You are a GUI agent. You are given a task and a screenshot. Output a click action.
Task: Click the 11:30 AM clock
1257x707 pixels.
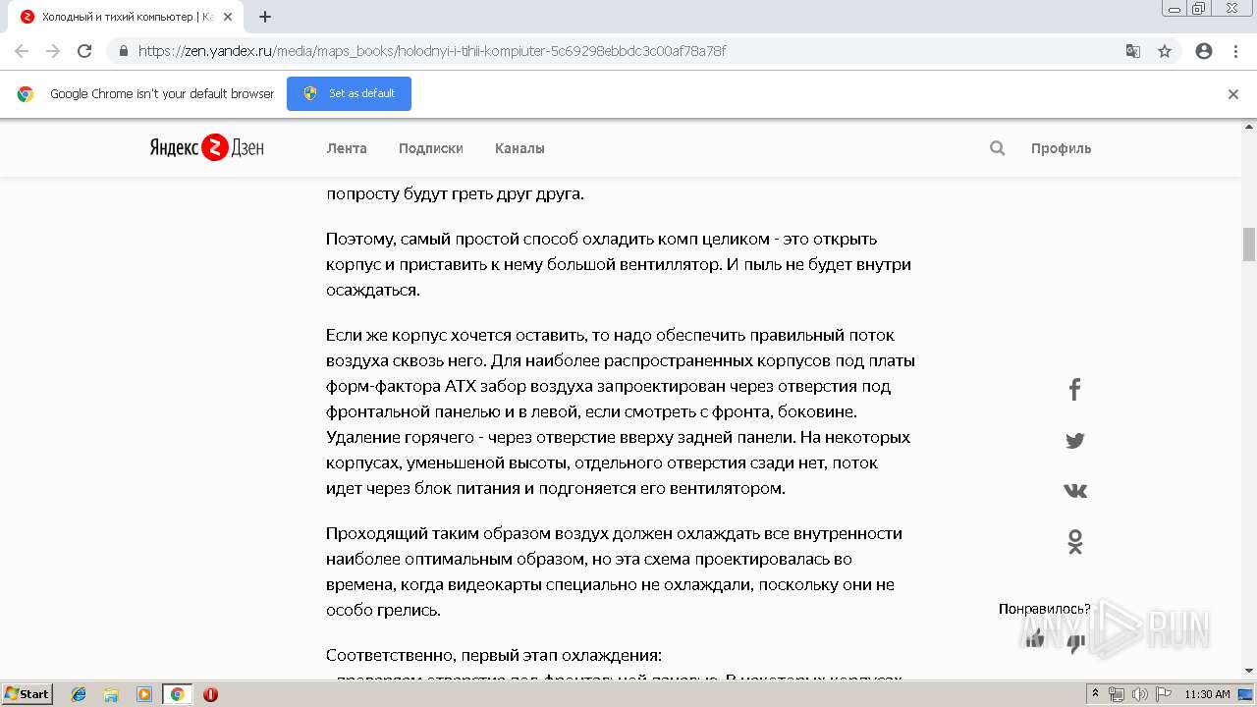coord(1207,694)
